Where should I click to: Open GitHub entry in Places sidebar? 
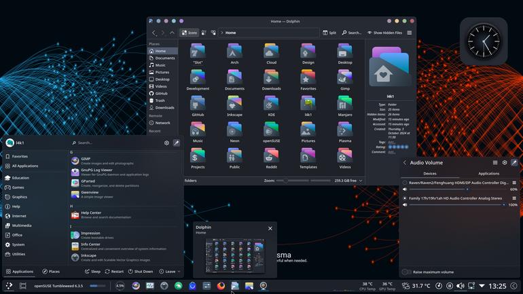pyautogui.click(x=162, y=93)
